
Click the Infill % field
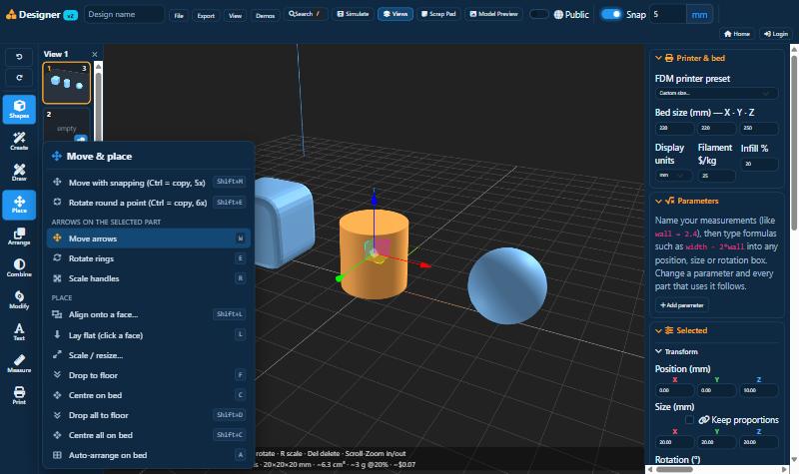tap(759, 164)
